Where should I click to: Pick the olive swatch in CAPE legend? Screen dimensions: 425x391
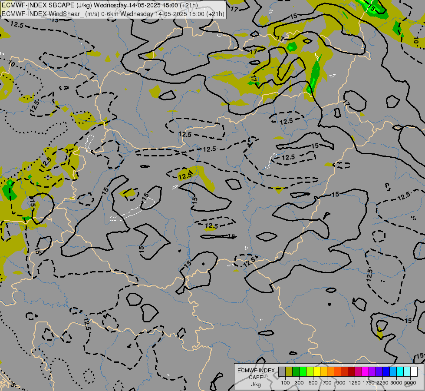(289, 371)
